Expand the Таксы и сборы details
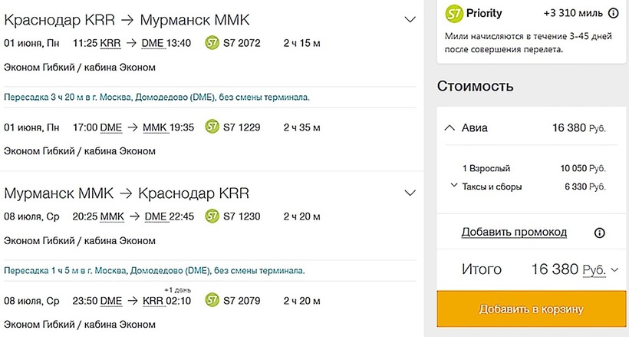Screen dimensions: 629x337 (454, 186)
